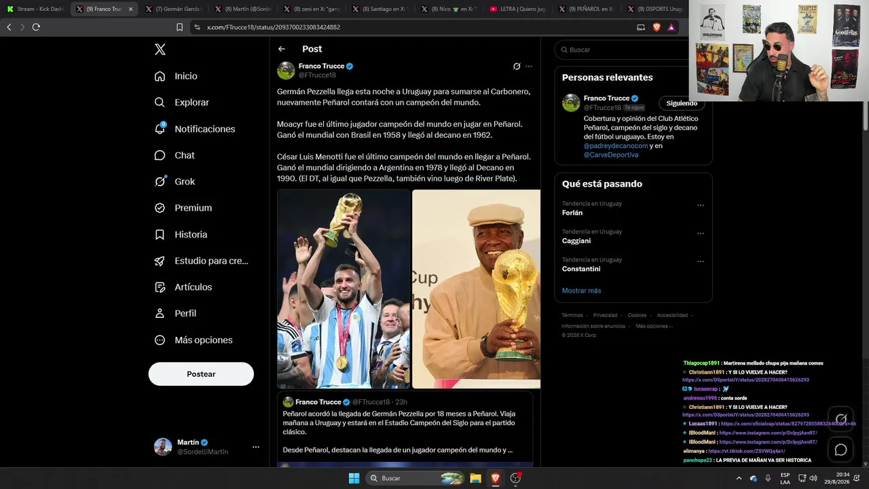Open options for the Constantini trend
The image size is (869, 489).
pyautogui.click(x=701, y=261)
